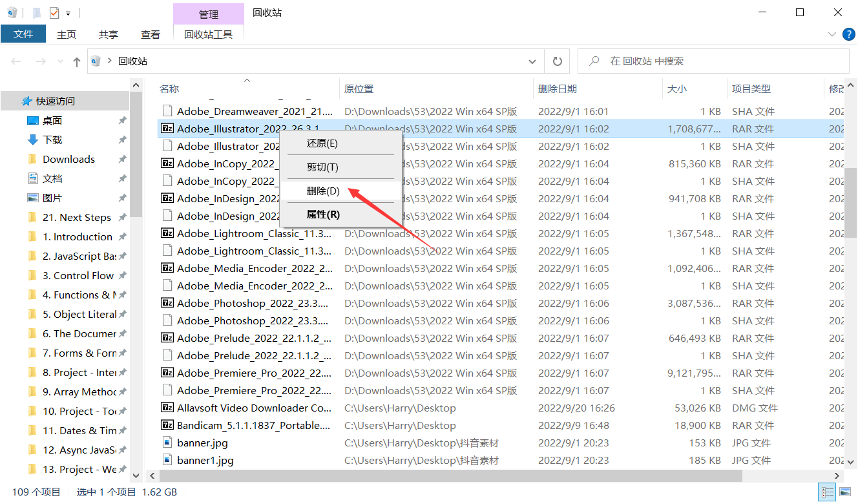Click the image icon of banner1.jpg

pyautogui.click(x=167, y=460)
